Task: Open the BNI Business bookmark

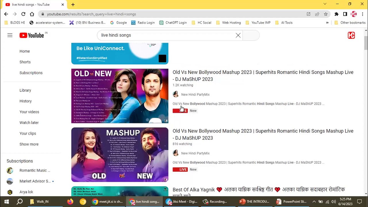Action: point(87,22)
